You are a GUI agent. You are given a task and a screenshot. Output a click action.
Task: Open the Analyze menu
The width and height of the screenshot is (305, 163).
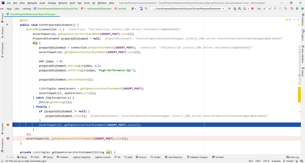[52, 3]
